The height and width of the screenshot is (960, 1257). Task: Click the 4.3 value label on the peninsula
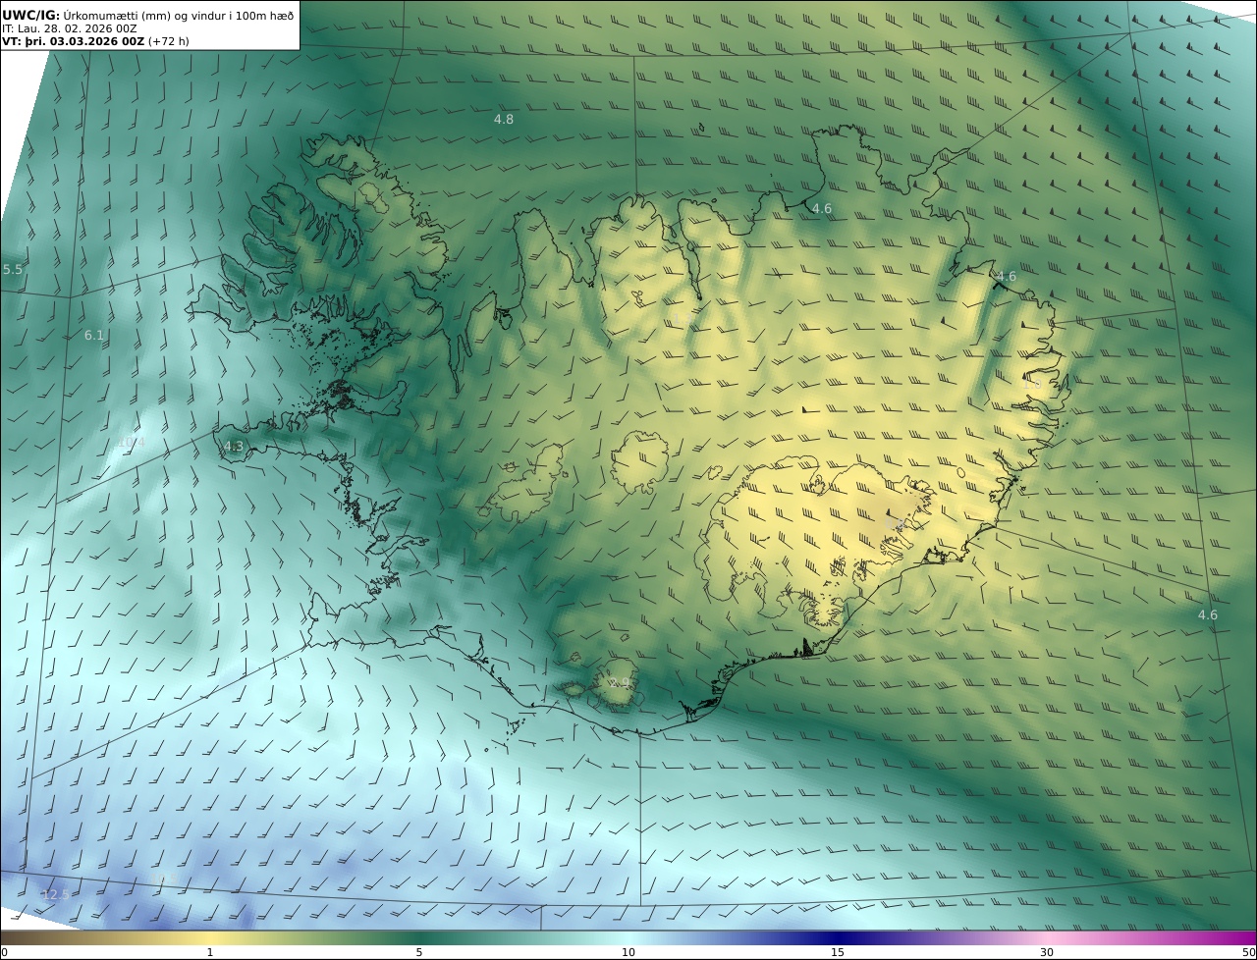[x=234, y=446]
